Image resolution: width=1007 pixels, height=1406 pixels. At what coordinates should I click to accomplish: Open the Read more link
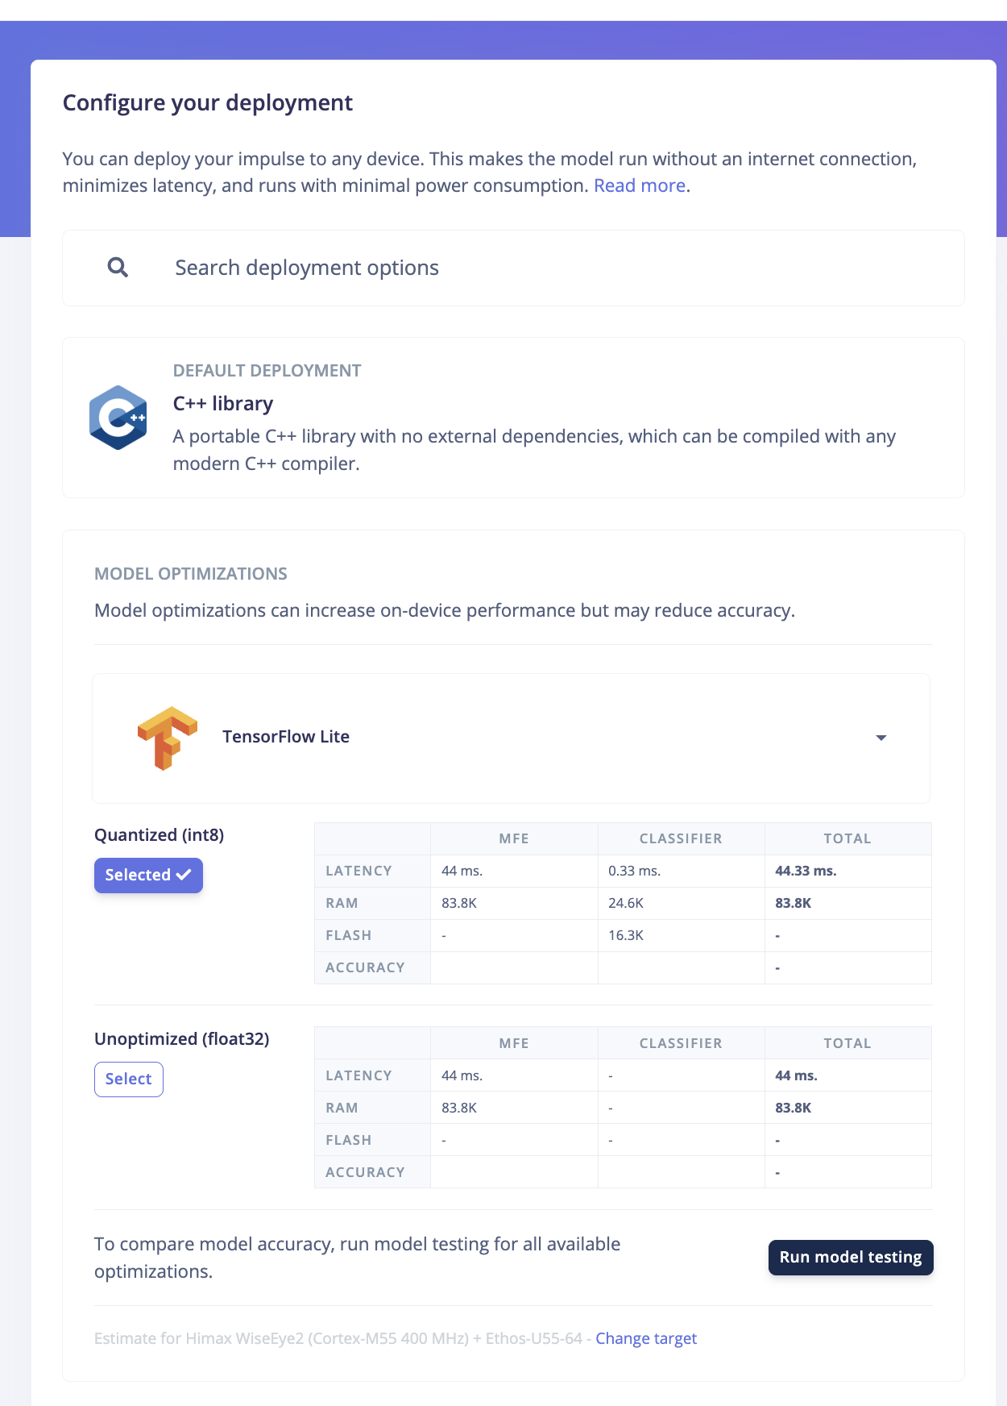pyautogui.click(x=640, y=185)
